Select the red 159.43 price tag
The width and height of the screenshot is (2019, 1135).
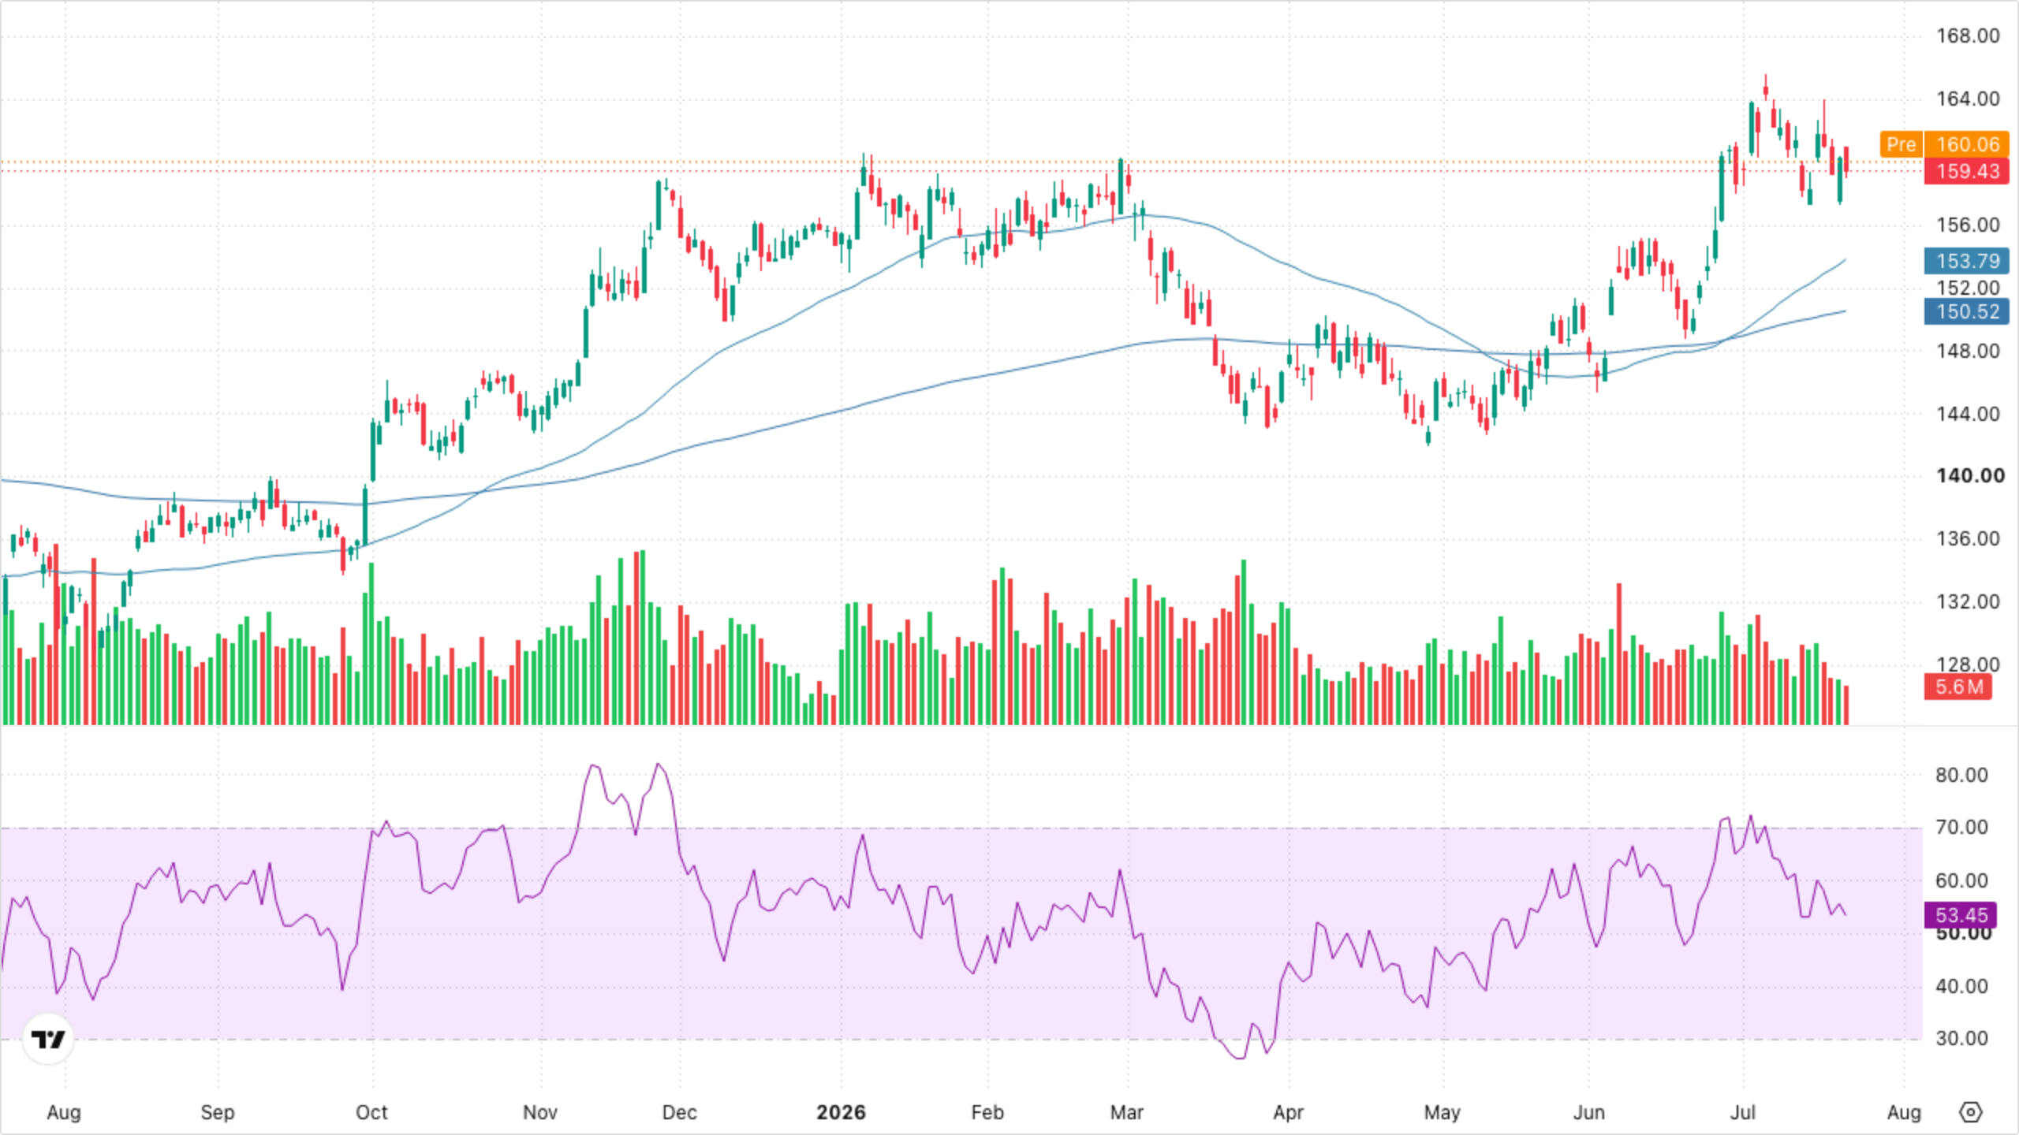coord(1966,171)
